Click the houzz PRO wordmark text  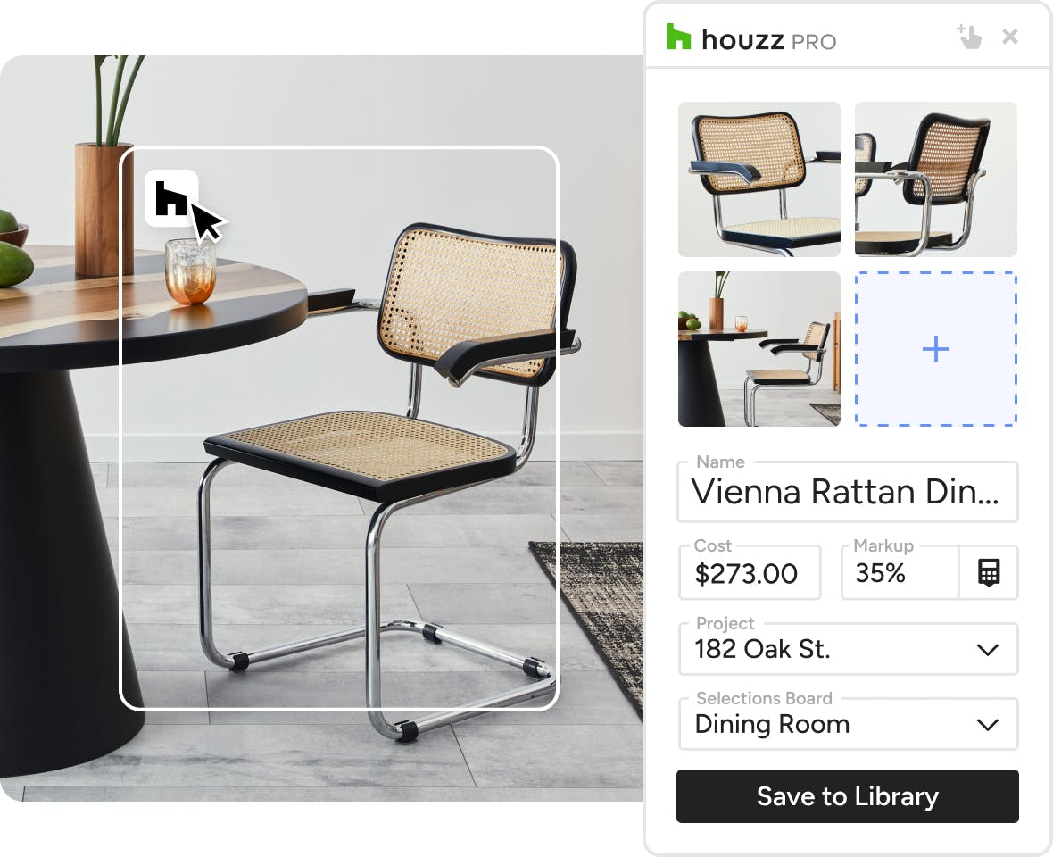coord(769,40)
